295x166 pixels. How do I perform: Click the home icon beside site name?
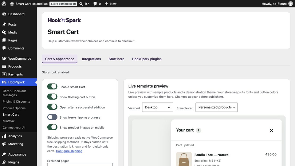12,4
